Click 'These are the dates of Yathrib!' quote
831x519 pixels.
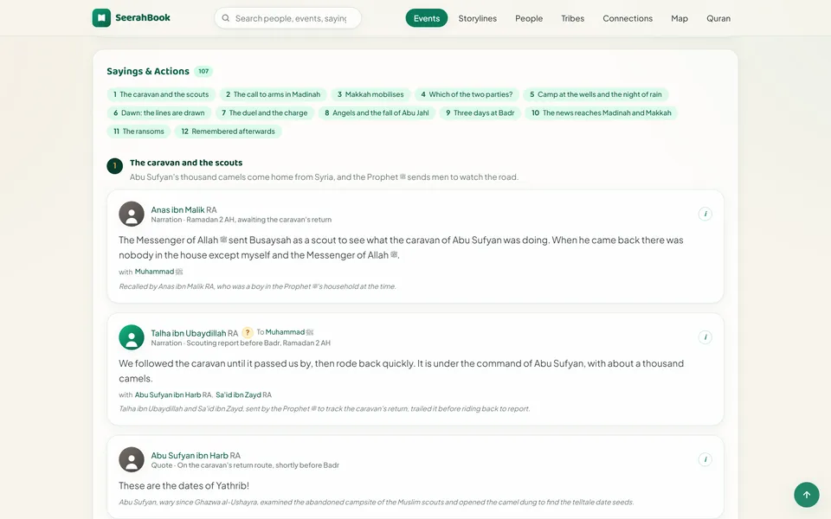tap(184, 485)
